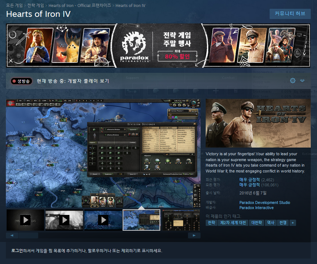This screenshot has width=317, height=264.
Task: Click the right arrow of thumbnail strip
Action: 194,235
